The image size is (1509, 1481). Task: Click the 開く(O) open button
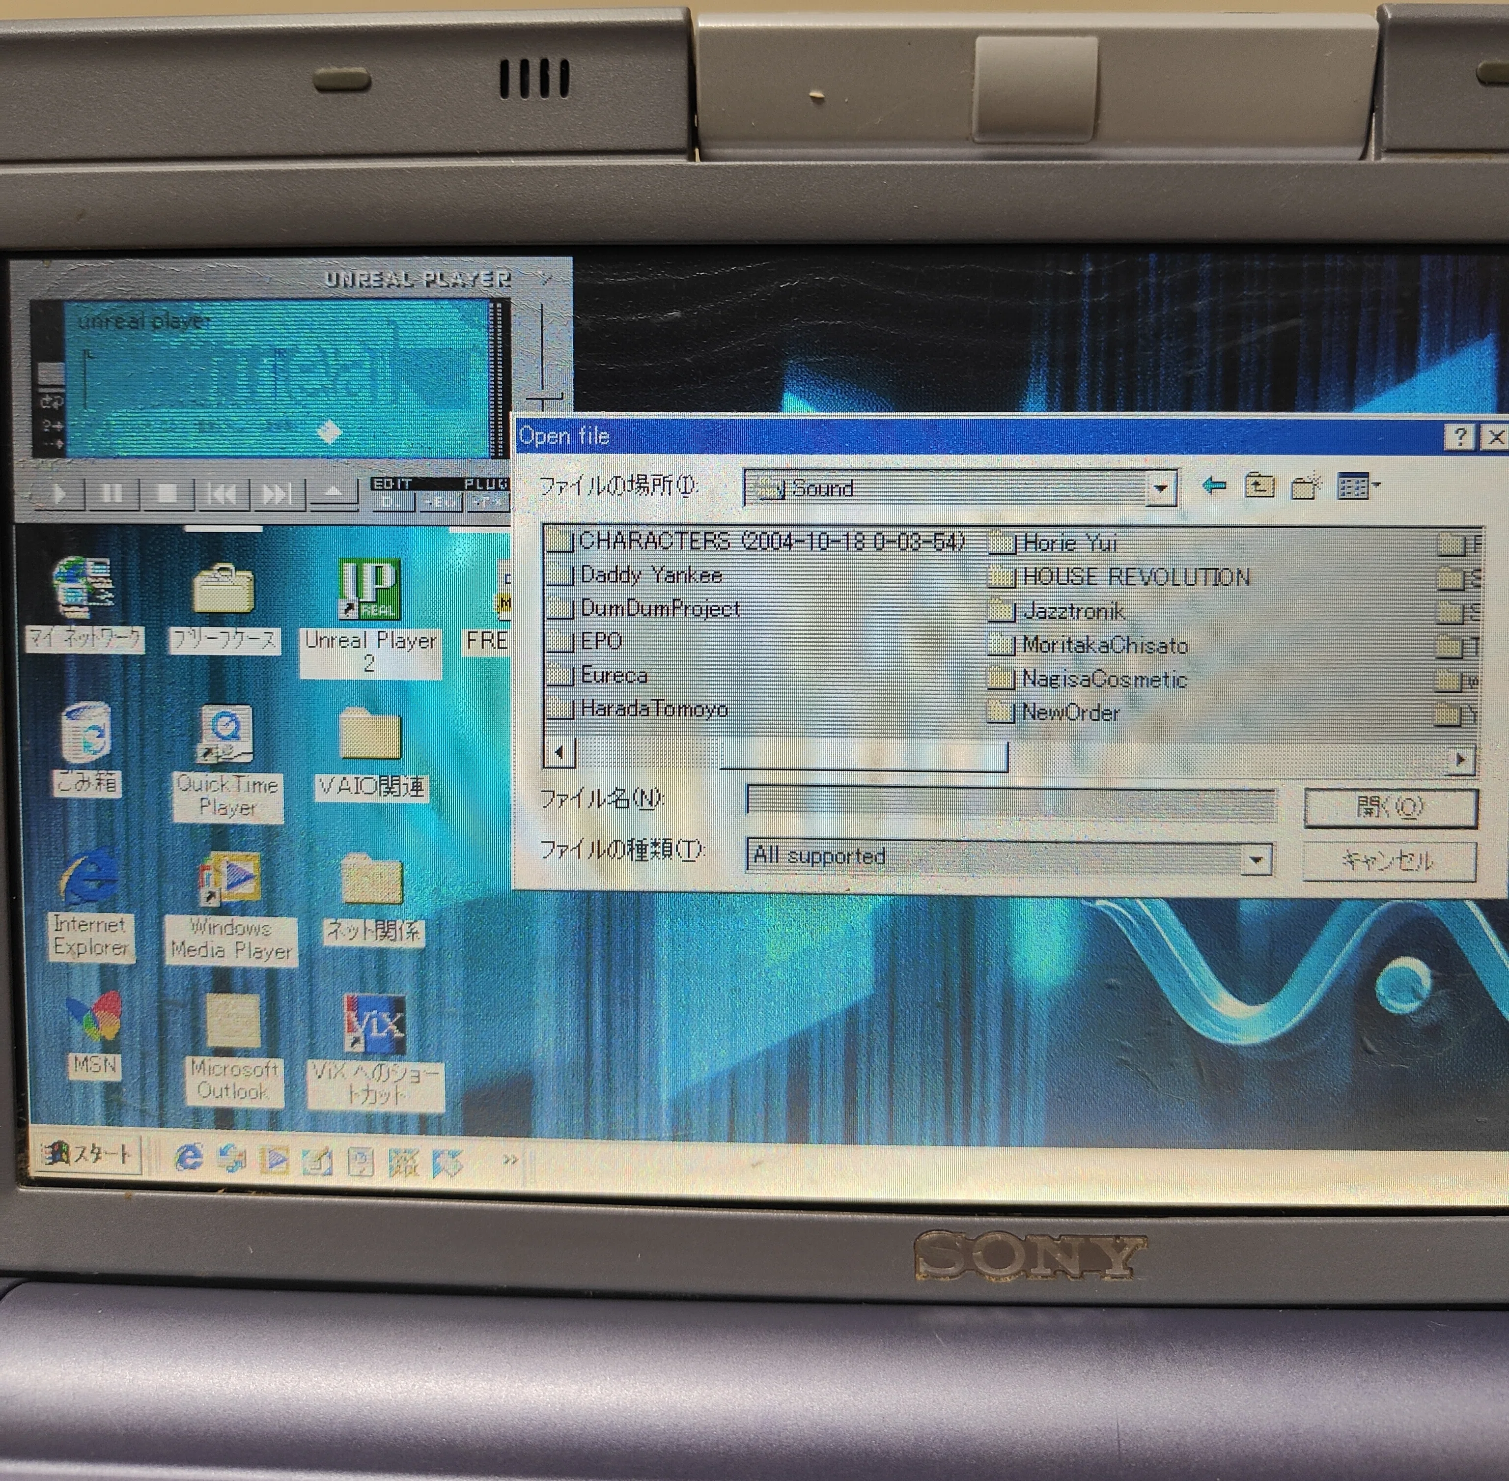tap(1390, 808)
